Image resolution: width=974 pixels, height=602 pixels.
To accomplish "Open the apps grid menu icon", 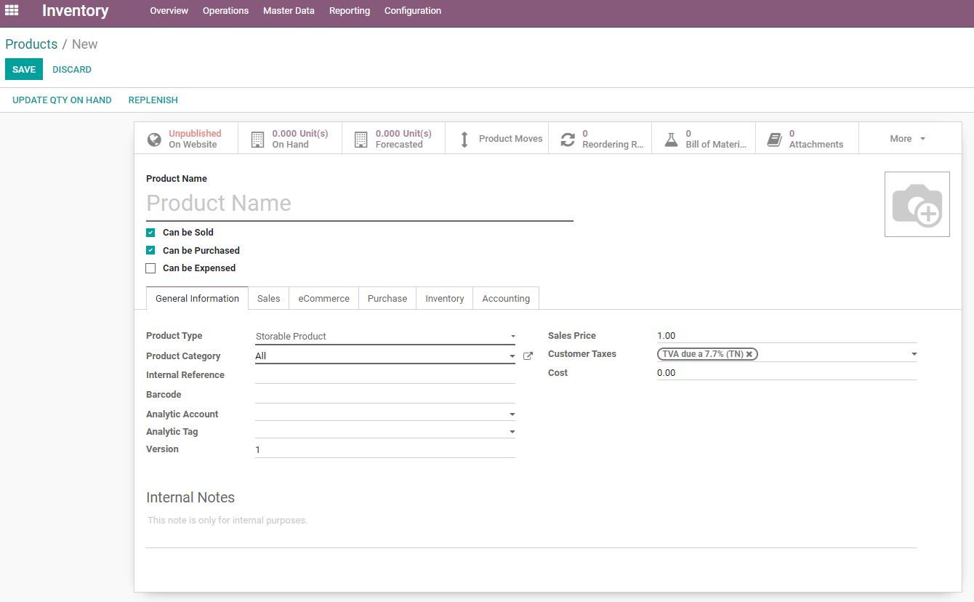I will [12, 10].
